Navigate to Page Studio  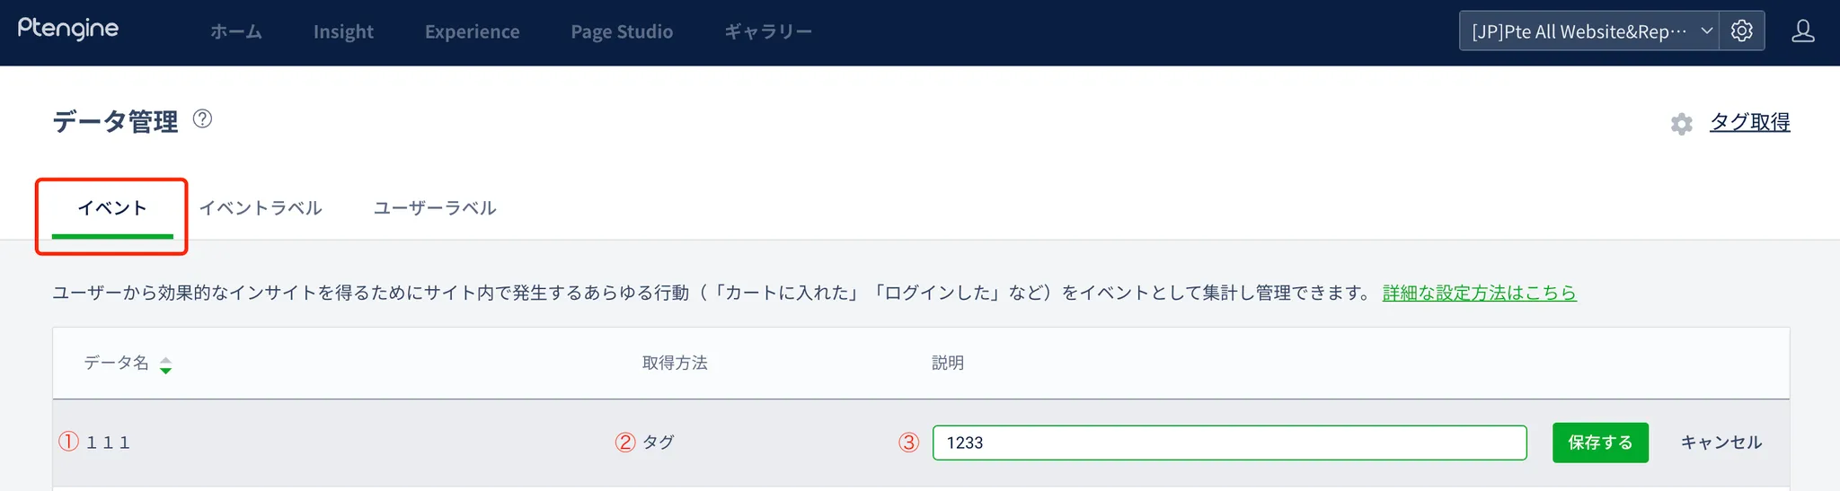point(622,31)
